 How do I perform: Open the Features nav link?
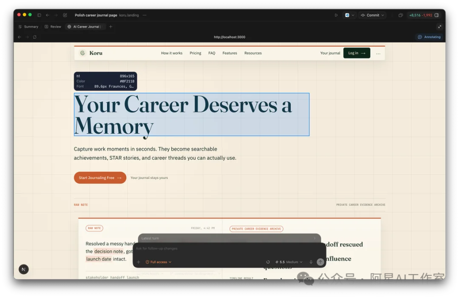pos(229,53)
